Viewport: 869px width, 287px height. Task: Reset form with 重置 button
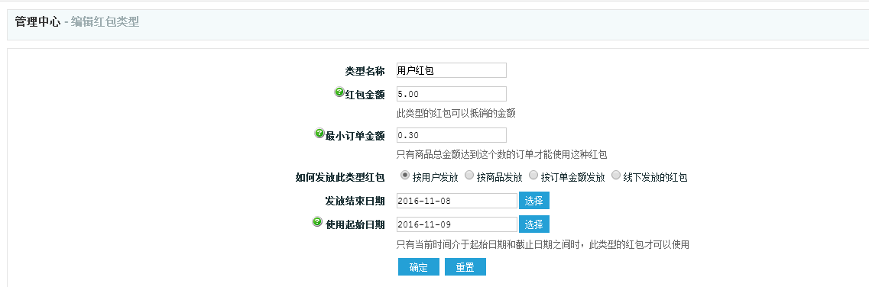tap(465, 266)
